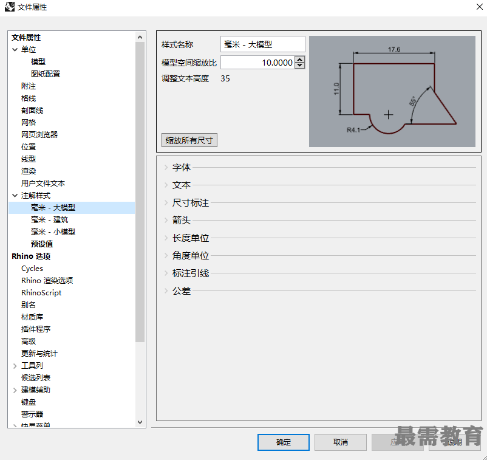Image resolution: width=487 pixels, height=460 pixels.
Task: Click the tree's vertical scrollbar thumb
Action: 140,192
